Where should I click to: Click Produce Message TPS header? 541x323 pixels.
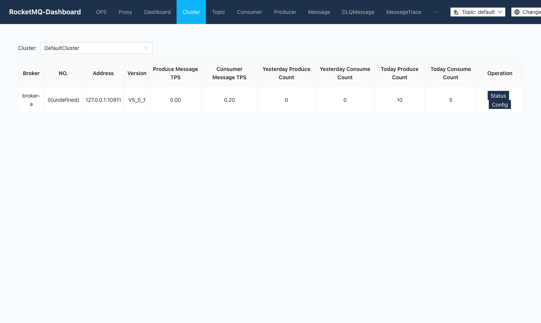tap(175, 73)
